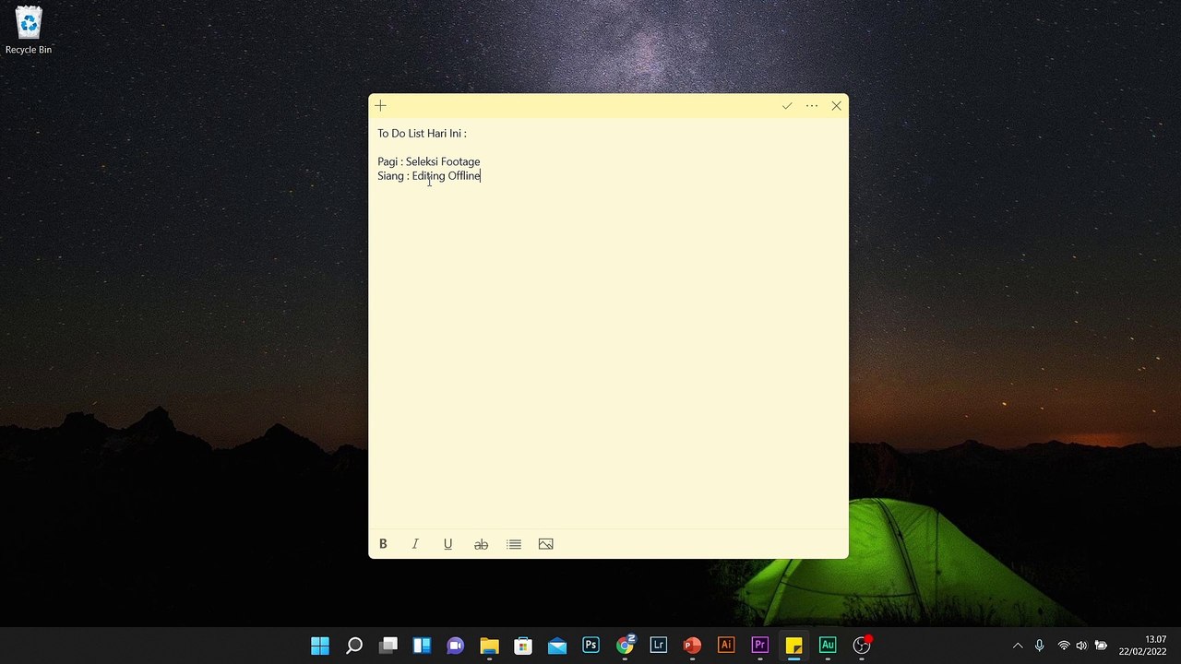Open the Mail app from taskbar
This screenshot has width=1181, height=664.
pyautogui.click(x=557, y=646)
